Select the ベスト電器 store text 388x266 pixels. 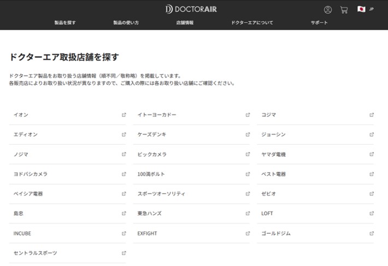[x=274, y=174]
